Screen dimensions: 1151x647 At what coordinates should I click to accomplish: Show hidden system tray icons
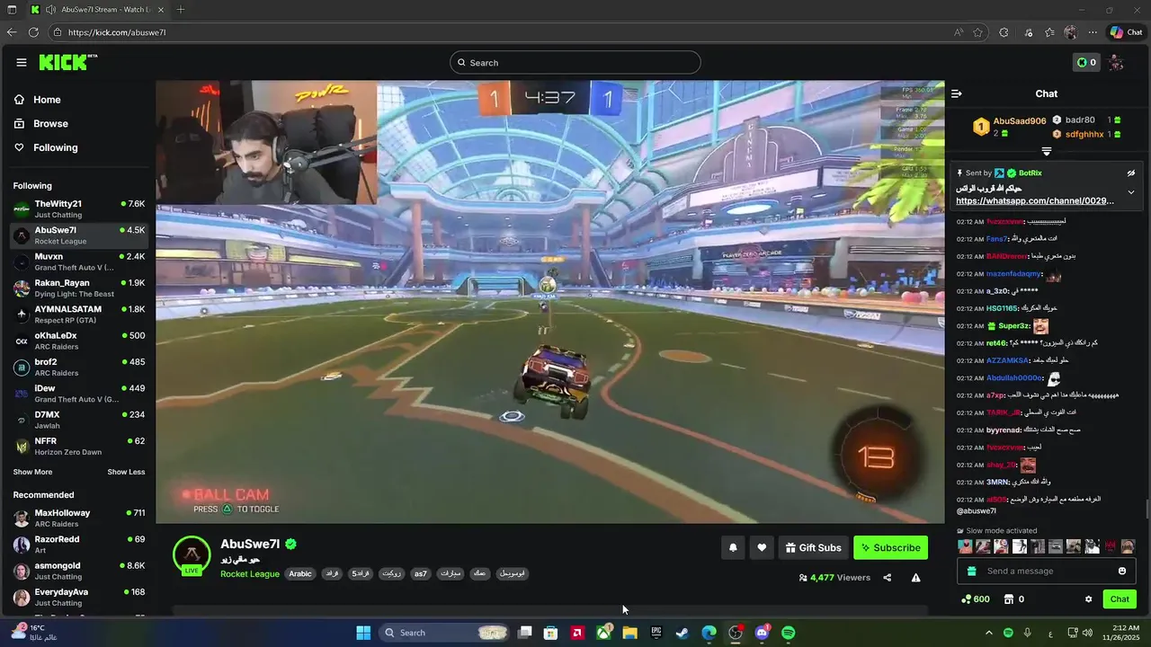point(988,633)
